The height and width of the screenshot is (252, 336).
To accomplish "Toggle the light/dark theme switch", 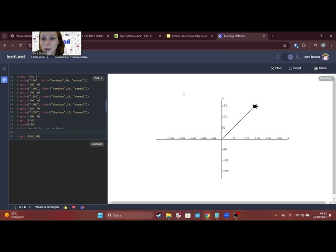I will pos(288,57).
